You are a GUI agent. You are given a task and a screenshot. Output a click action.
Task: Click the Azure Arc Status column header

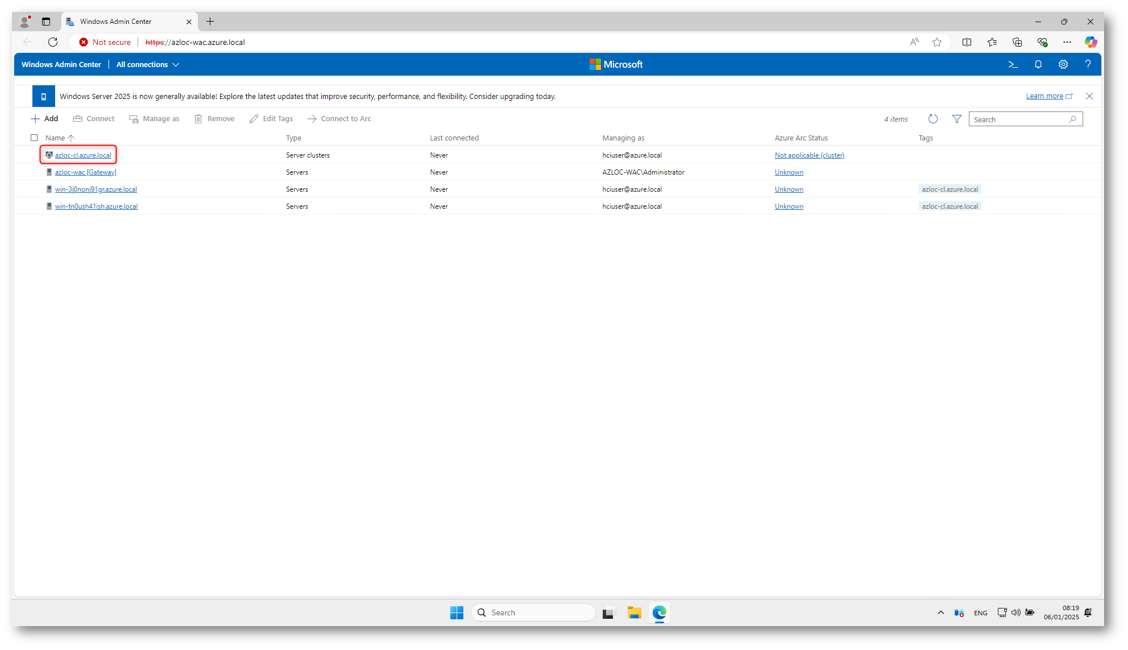coord(801,138)
